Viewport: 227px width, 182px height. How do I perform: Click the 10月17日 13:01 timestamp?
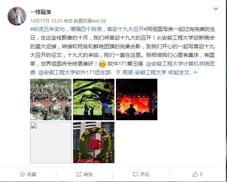pos(46,21)
